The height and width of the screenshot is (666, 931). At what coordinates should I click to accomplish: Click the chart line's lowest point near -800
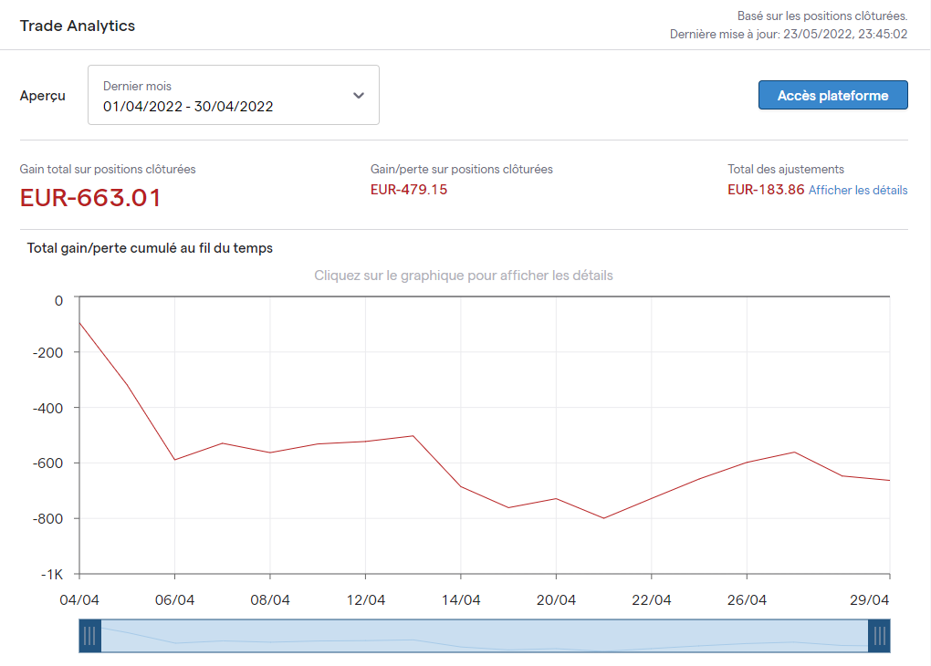(x=603, y=518)
